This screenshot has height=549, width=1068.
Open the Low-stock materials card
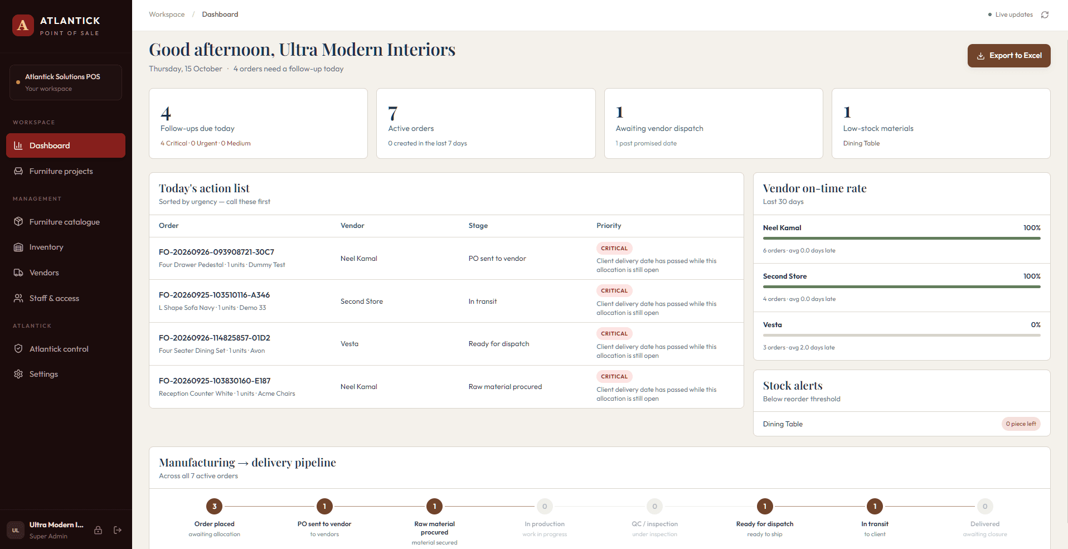coord(941,123)
